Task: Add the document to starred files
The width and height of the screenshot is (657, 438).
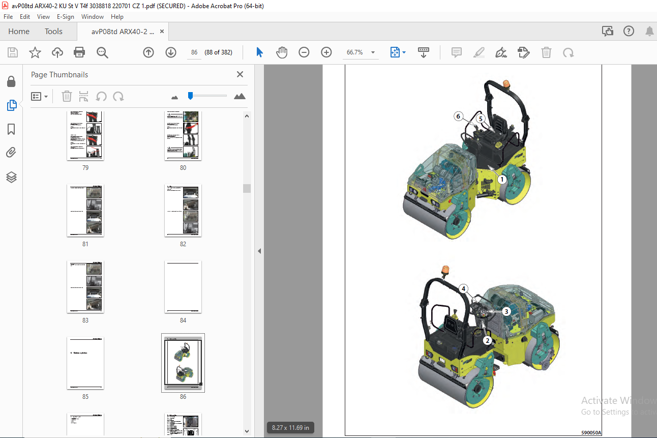Action: click(x=35, y=52)
